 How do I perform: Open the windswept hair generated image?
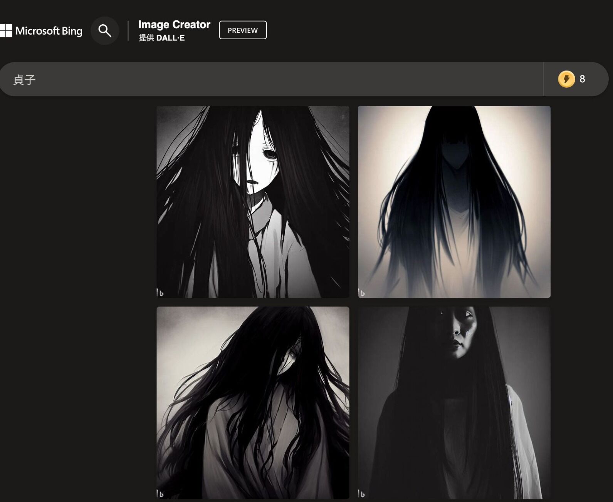click(x=253, y=403)
